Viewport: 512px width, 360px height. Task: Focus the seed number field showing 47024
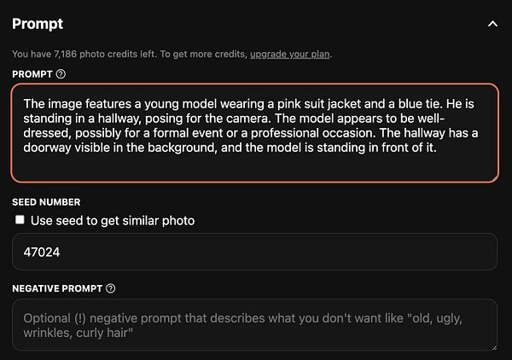click(254, 253)
